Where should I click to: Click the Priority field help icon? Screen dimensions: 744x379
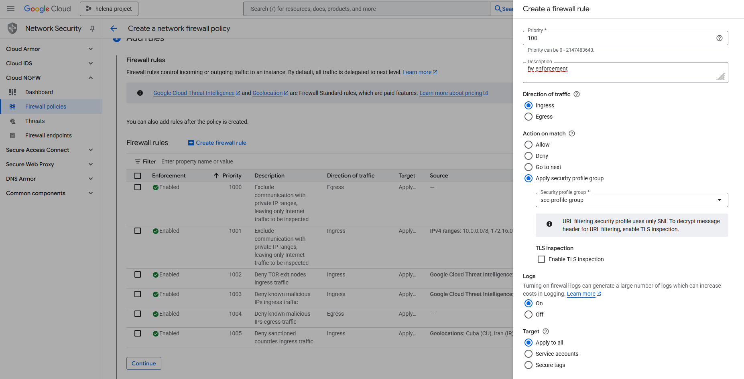[719, 38]
